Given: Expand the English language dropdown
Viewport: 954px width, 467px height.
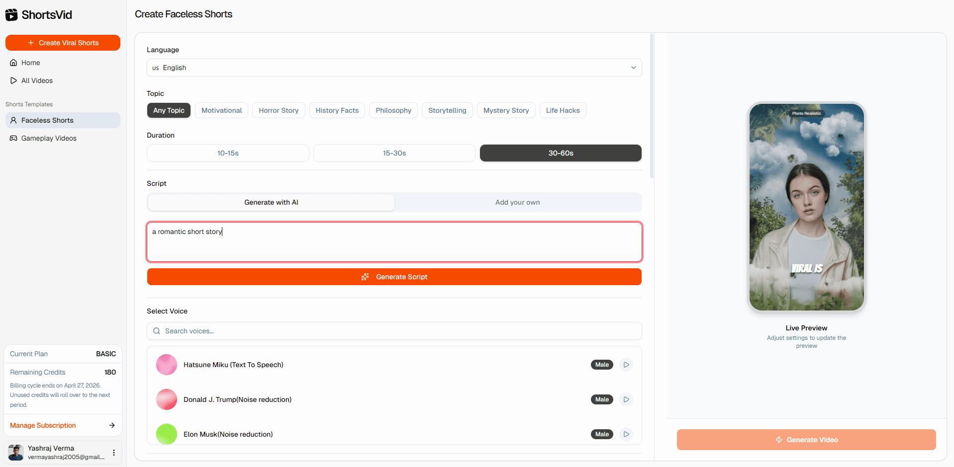Looking at the screenshot, I should pyautogui.click(x=394, y=68).
